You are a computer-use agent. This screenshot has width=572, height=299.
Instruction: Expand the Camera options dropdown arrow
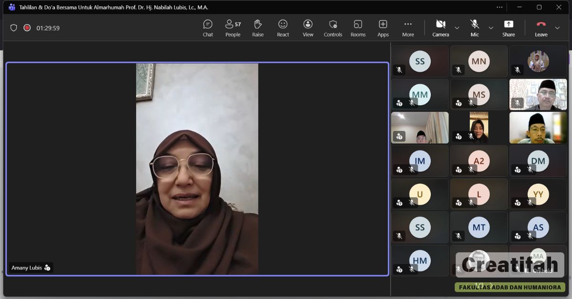[x=457, y=28]
